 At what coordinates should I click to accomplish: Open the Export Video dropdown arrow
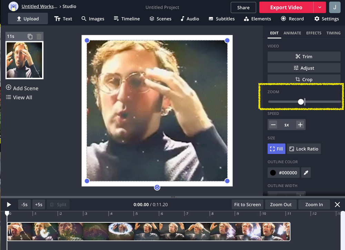point(319,7)
